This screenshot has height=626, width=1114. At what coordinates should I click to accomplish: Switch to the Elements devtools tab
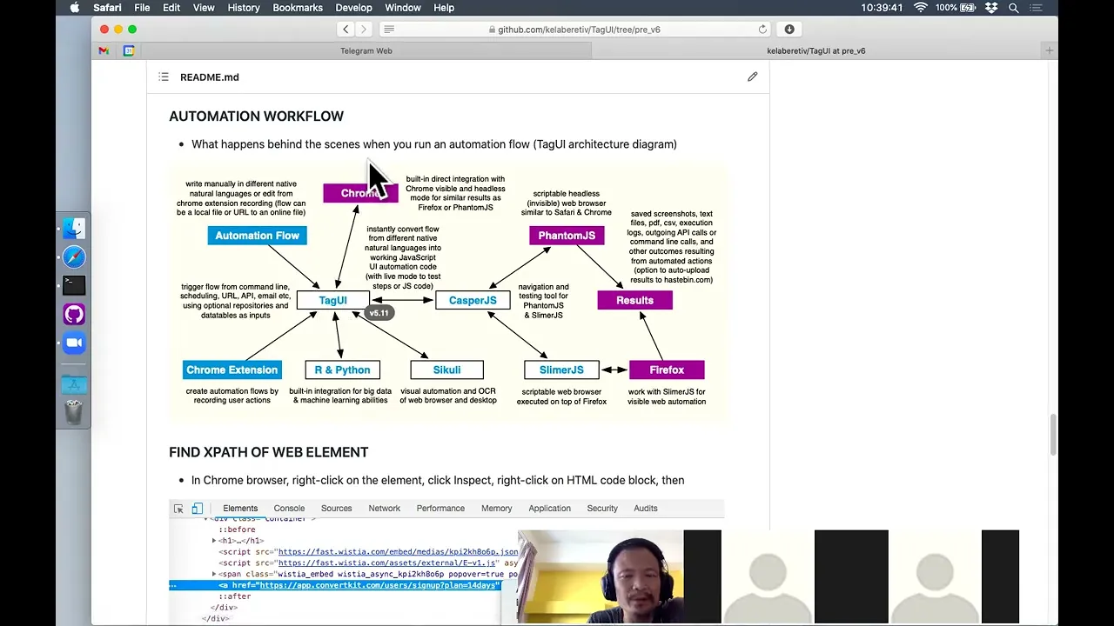pyautogui.click(x=240, y=509)
